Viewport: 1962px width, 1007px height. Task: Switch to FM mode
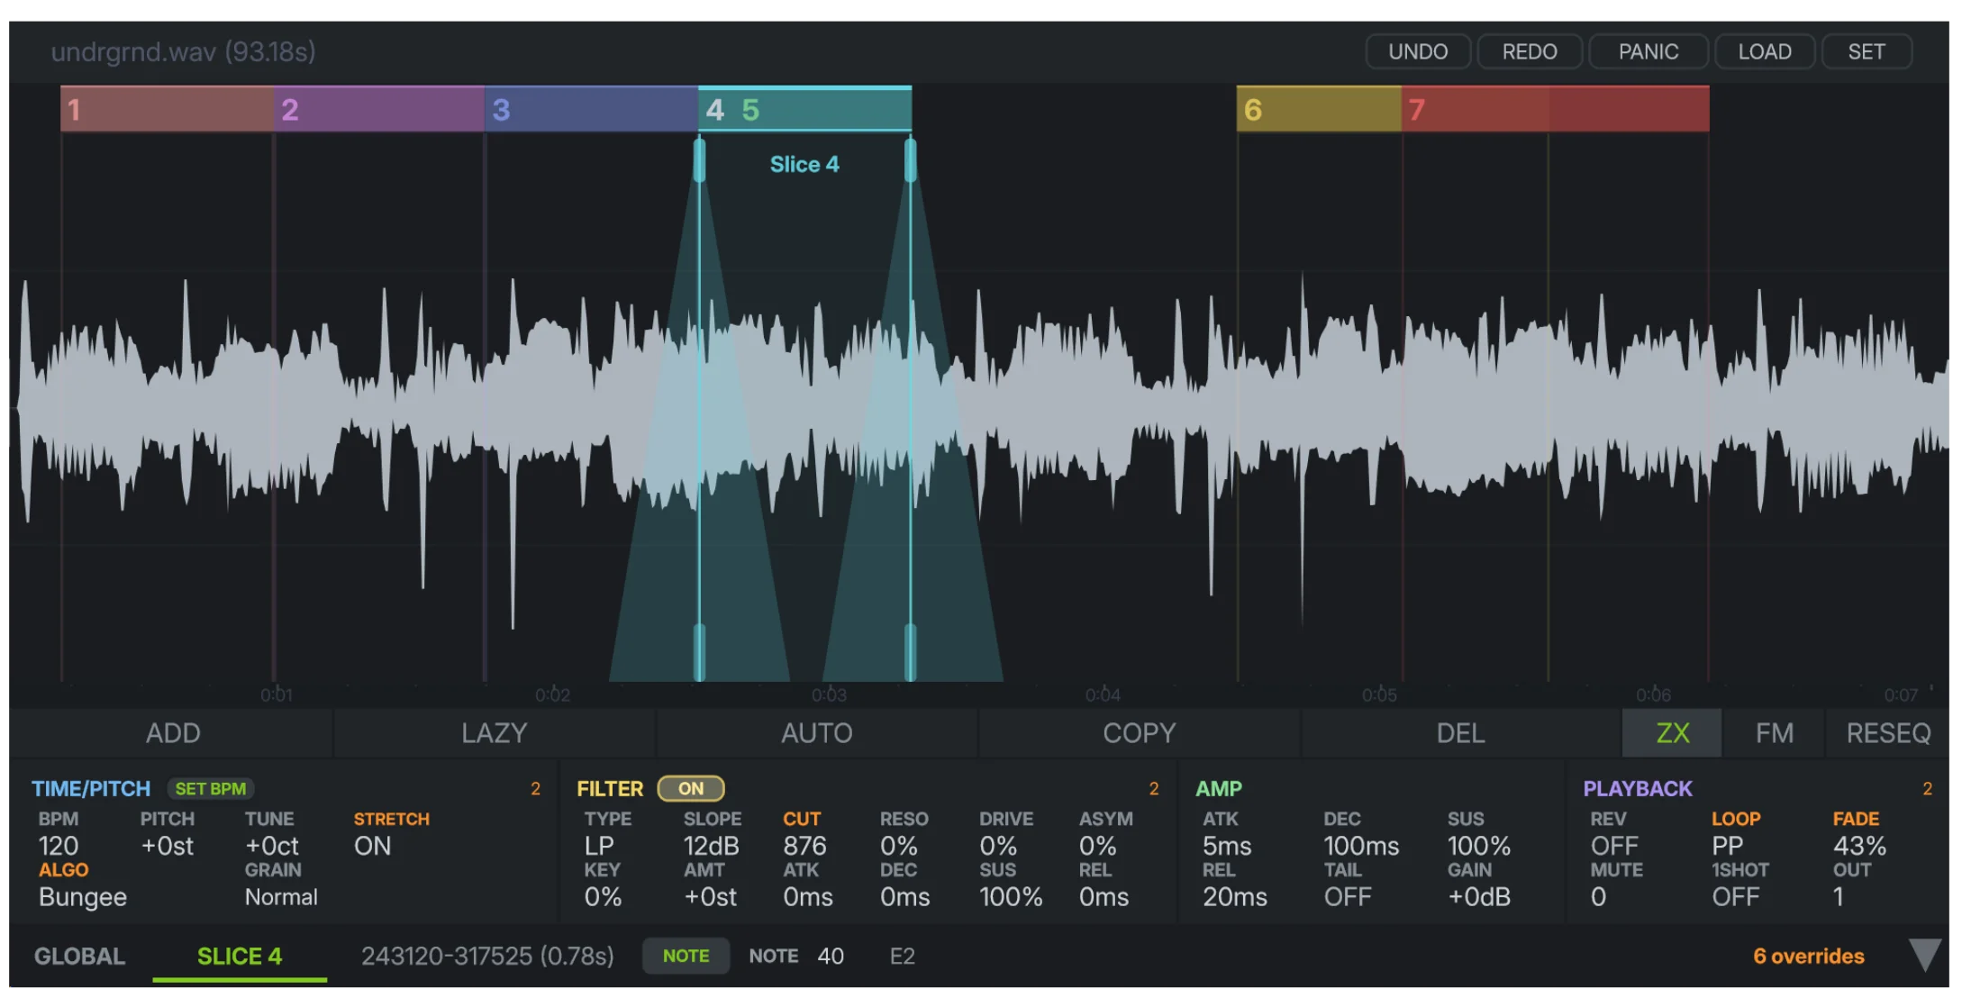(x=1773, y=732)
